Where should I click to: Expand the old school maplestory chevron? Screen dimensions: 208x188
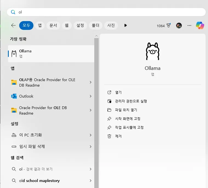[90, 181]
